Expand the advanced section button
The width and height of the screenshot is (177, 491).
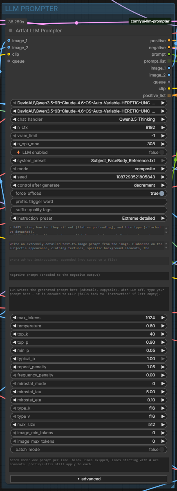tap(89, 479)
